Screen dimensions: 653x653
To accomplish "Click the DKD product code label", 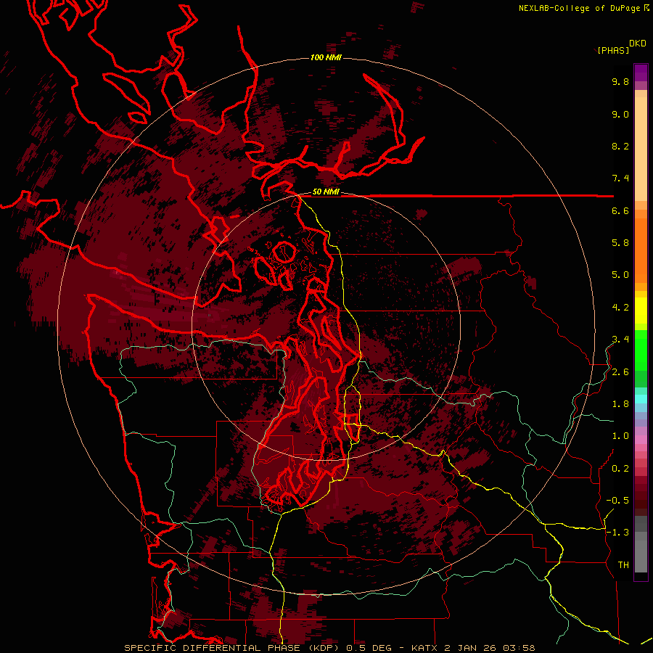I will pos(638,44).
